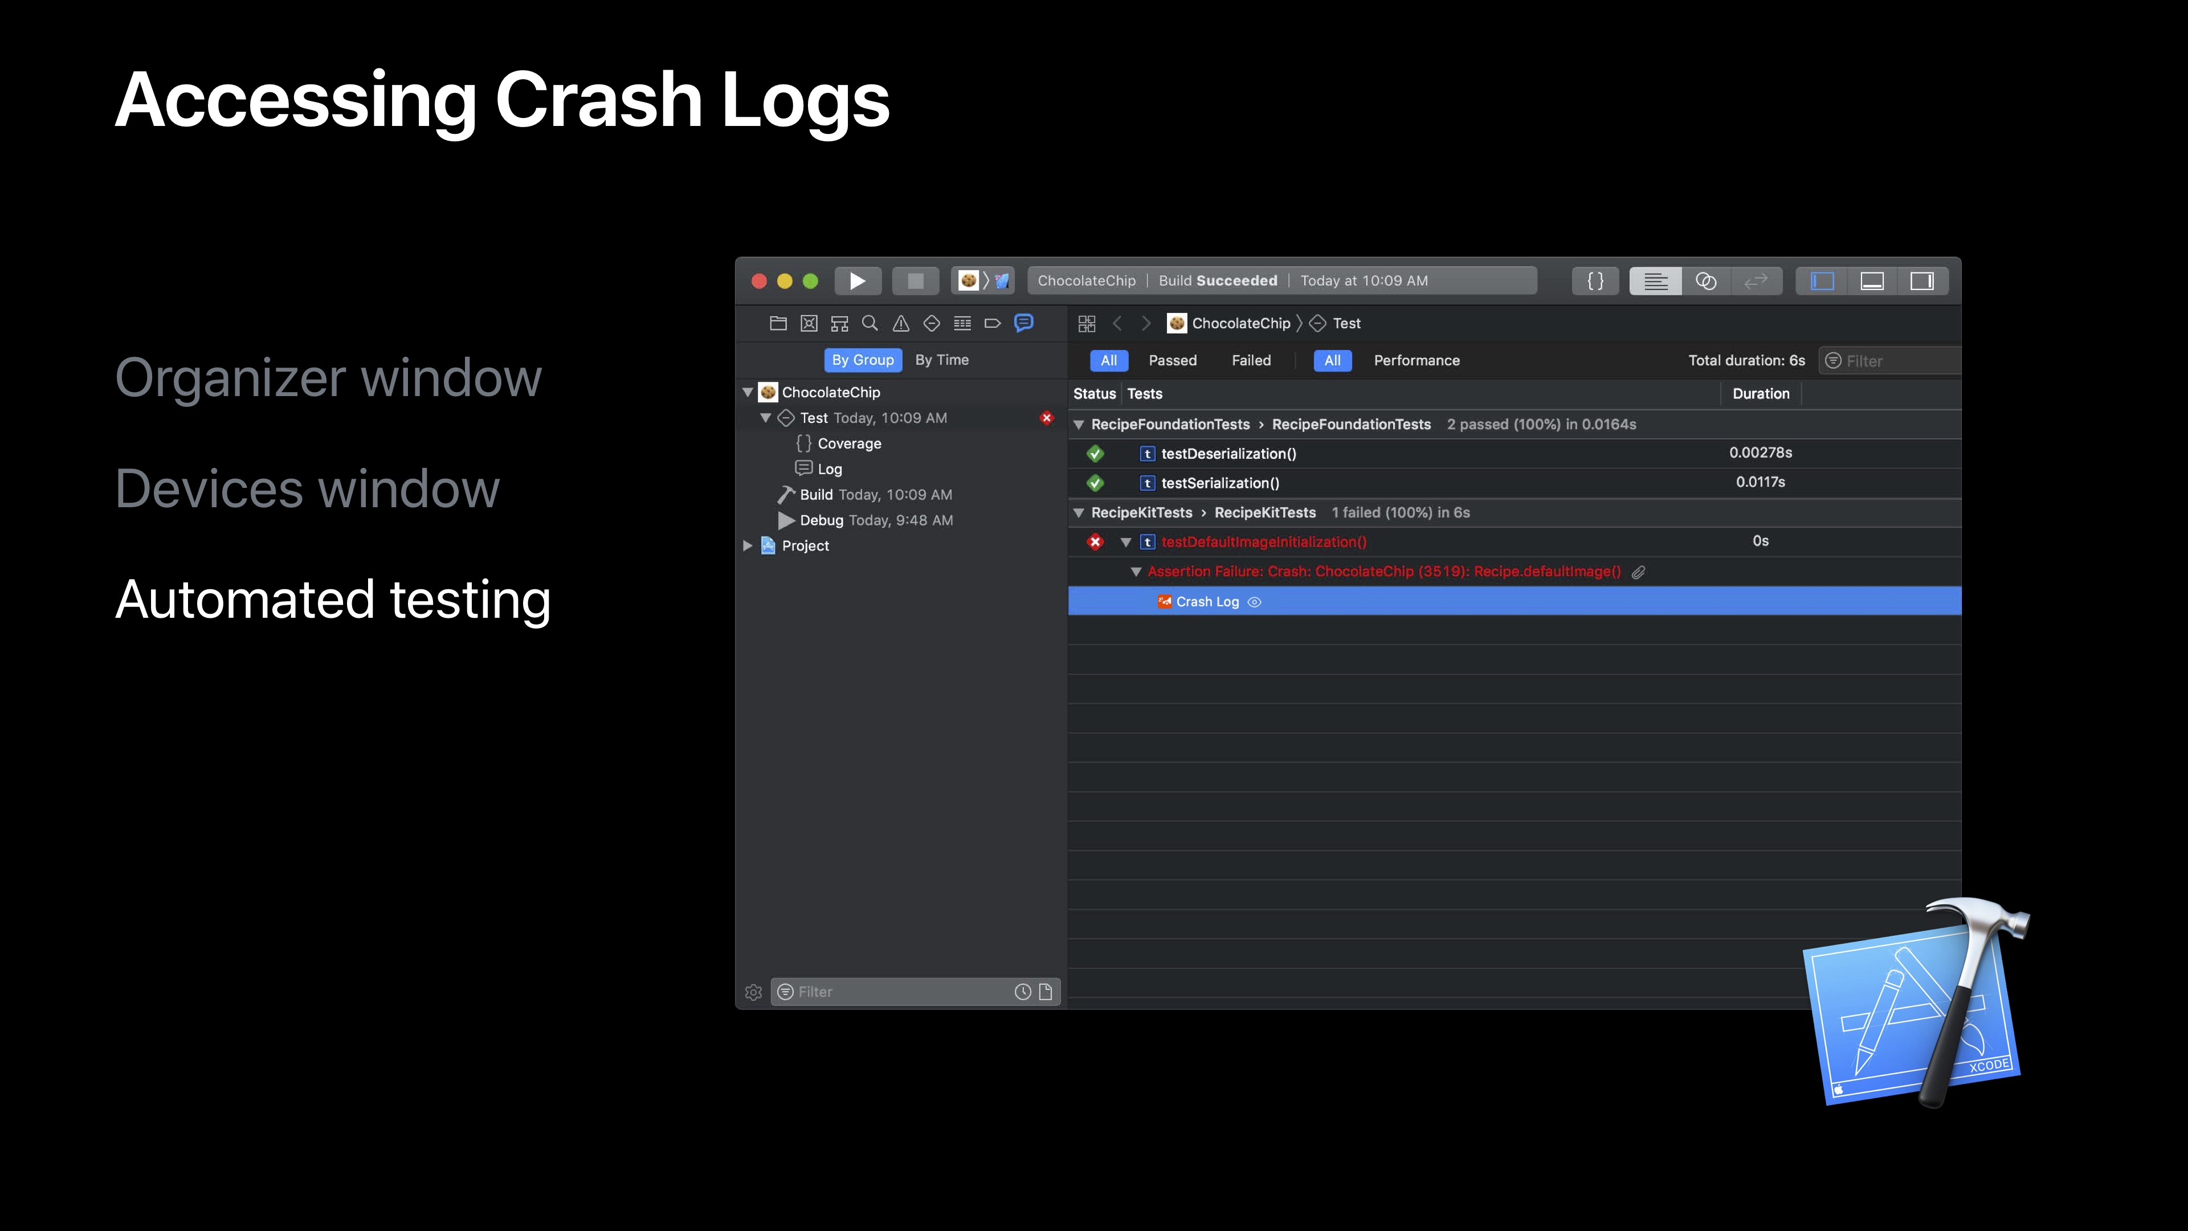Select the Coverage report item
Screen dimensions: 2188x1231
click(x=848, y=443)
